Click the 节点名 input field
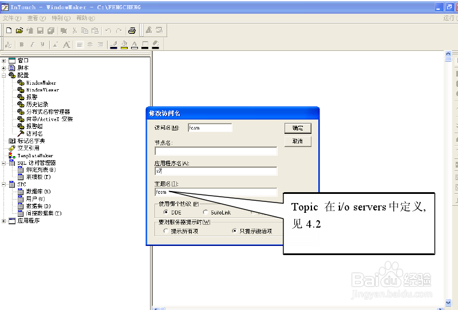 (x=216, y=151)
